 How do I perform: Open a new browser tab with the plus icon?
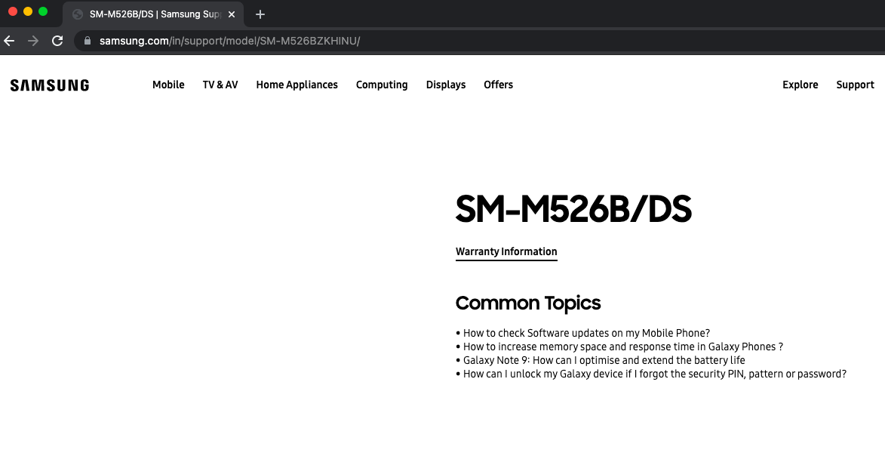pos(260,14)
